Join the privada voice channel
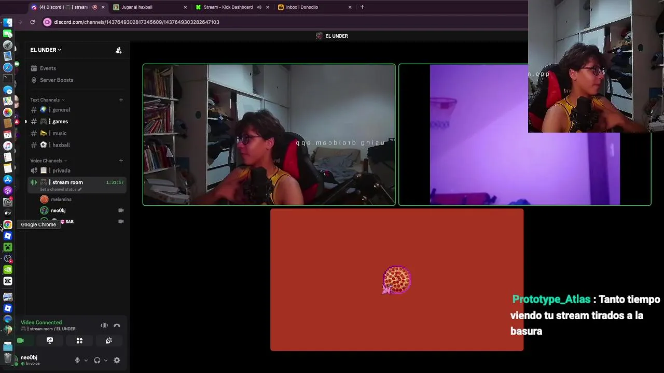This screenshot has width=664, height=373. (77, 170)
